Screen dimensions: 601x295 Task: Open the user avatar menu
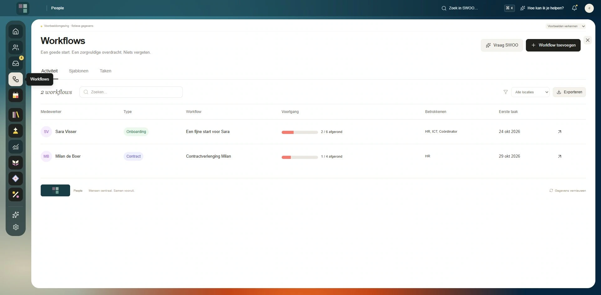point(589,8)
